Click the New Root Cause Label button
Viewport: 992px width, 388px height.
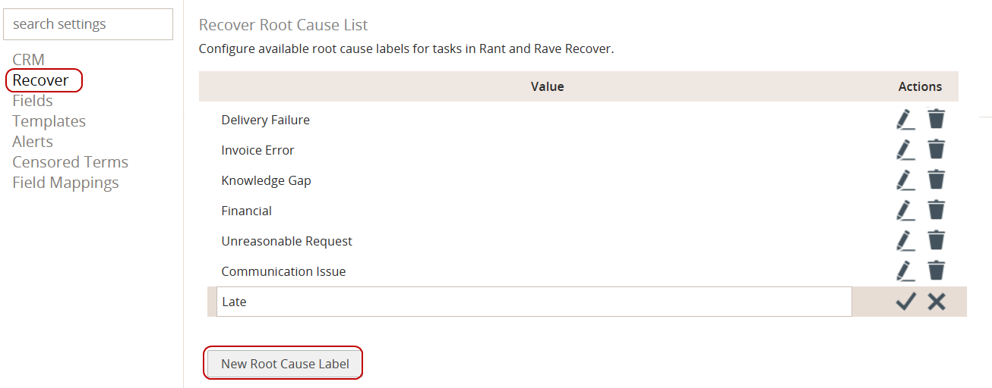285,364
